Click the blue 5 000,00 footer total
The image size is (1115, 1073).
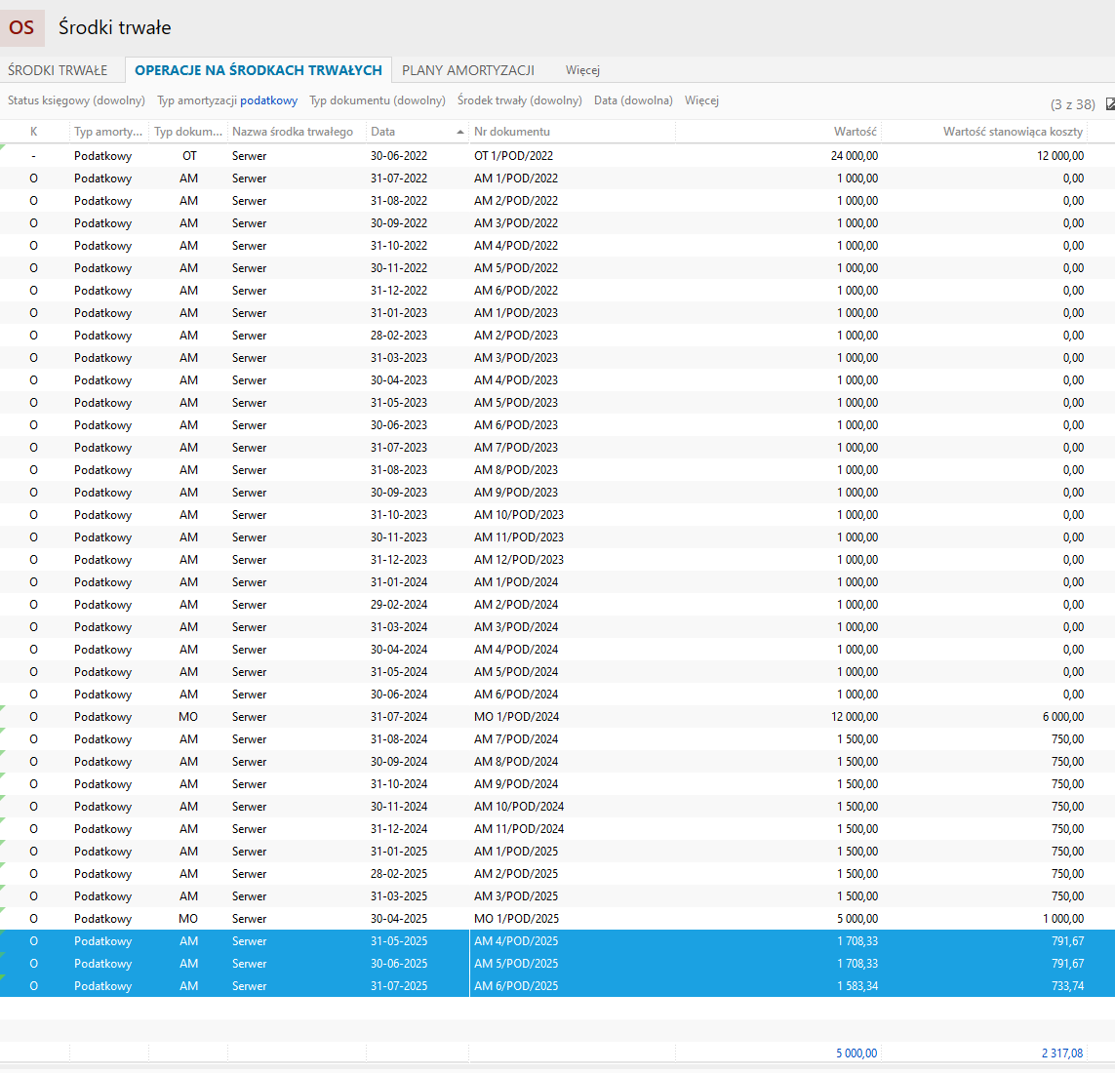856,1053
